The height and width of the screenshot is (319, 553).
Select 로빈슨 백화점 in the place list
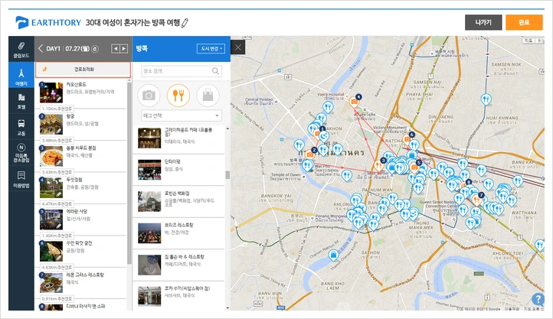coord(178,201)
